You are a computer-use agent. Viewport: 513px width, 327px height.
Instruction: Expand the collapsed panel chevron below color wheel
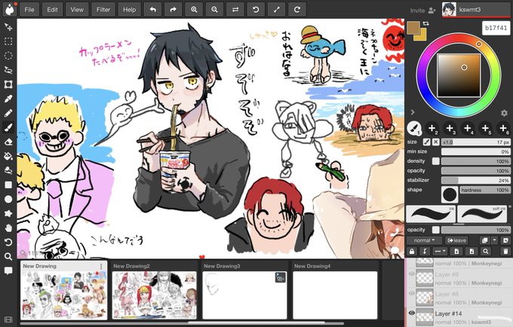tap(413, 112)
